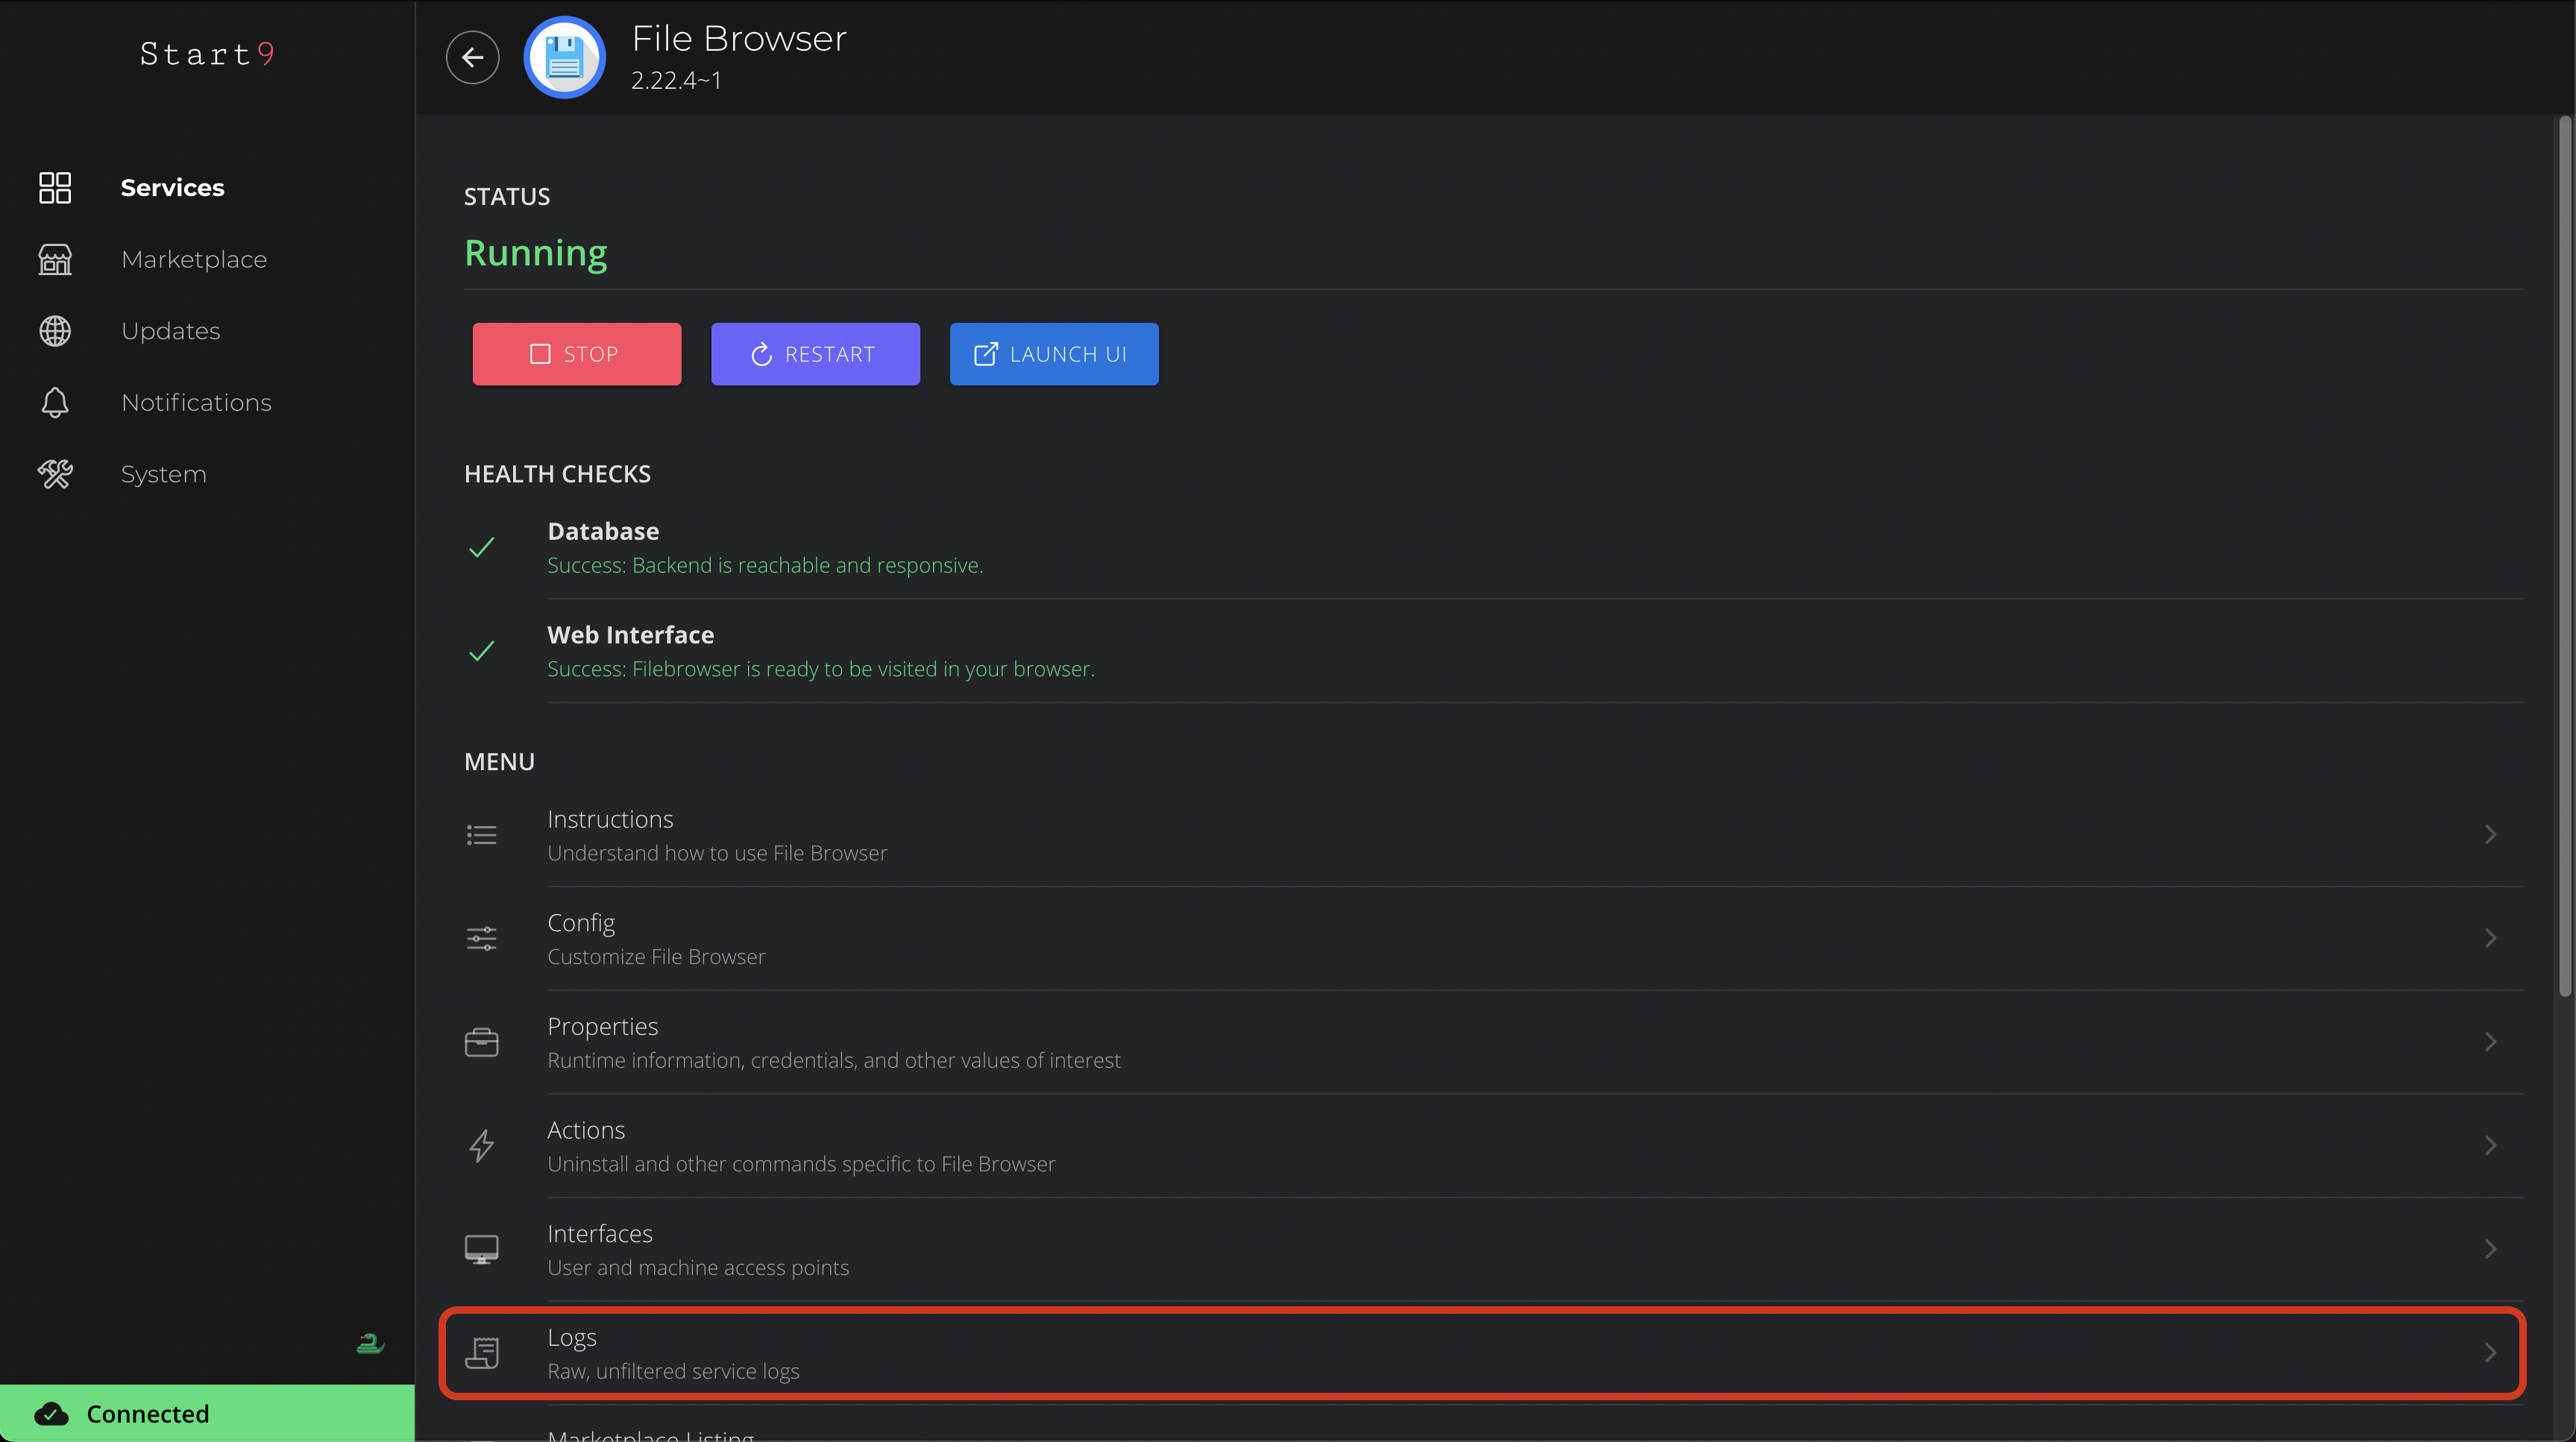The width and height of the screenshot is (2576, 1442).
Task: Click the green snake icon above Connected
Action: pos(370,1343)
